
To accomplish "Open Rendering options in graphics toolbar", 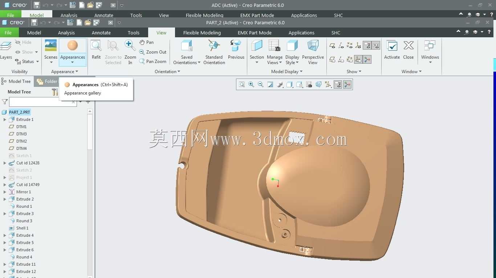I will (280, 85).
